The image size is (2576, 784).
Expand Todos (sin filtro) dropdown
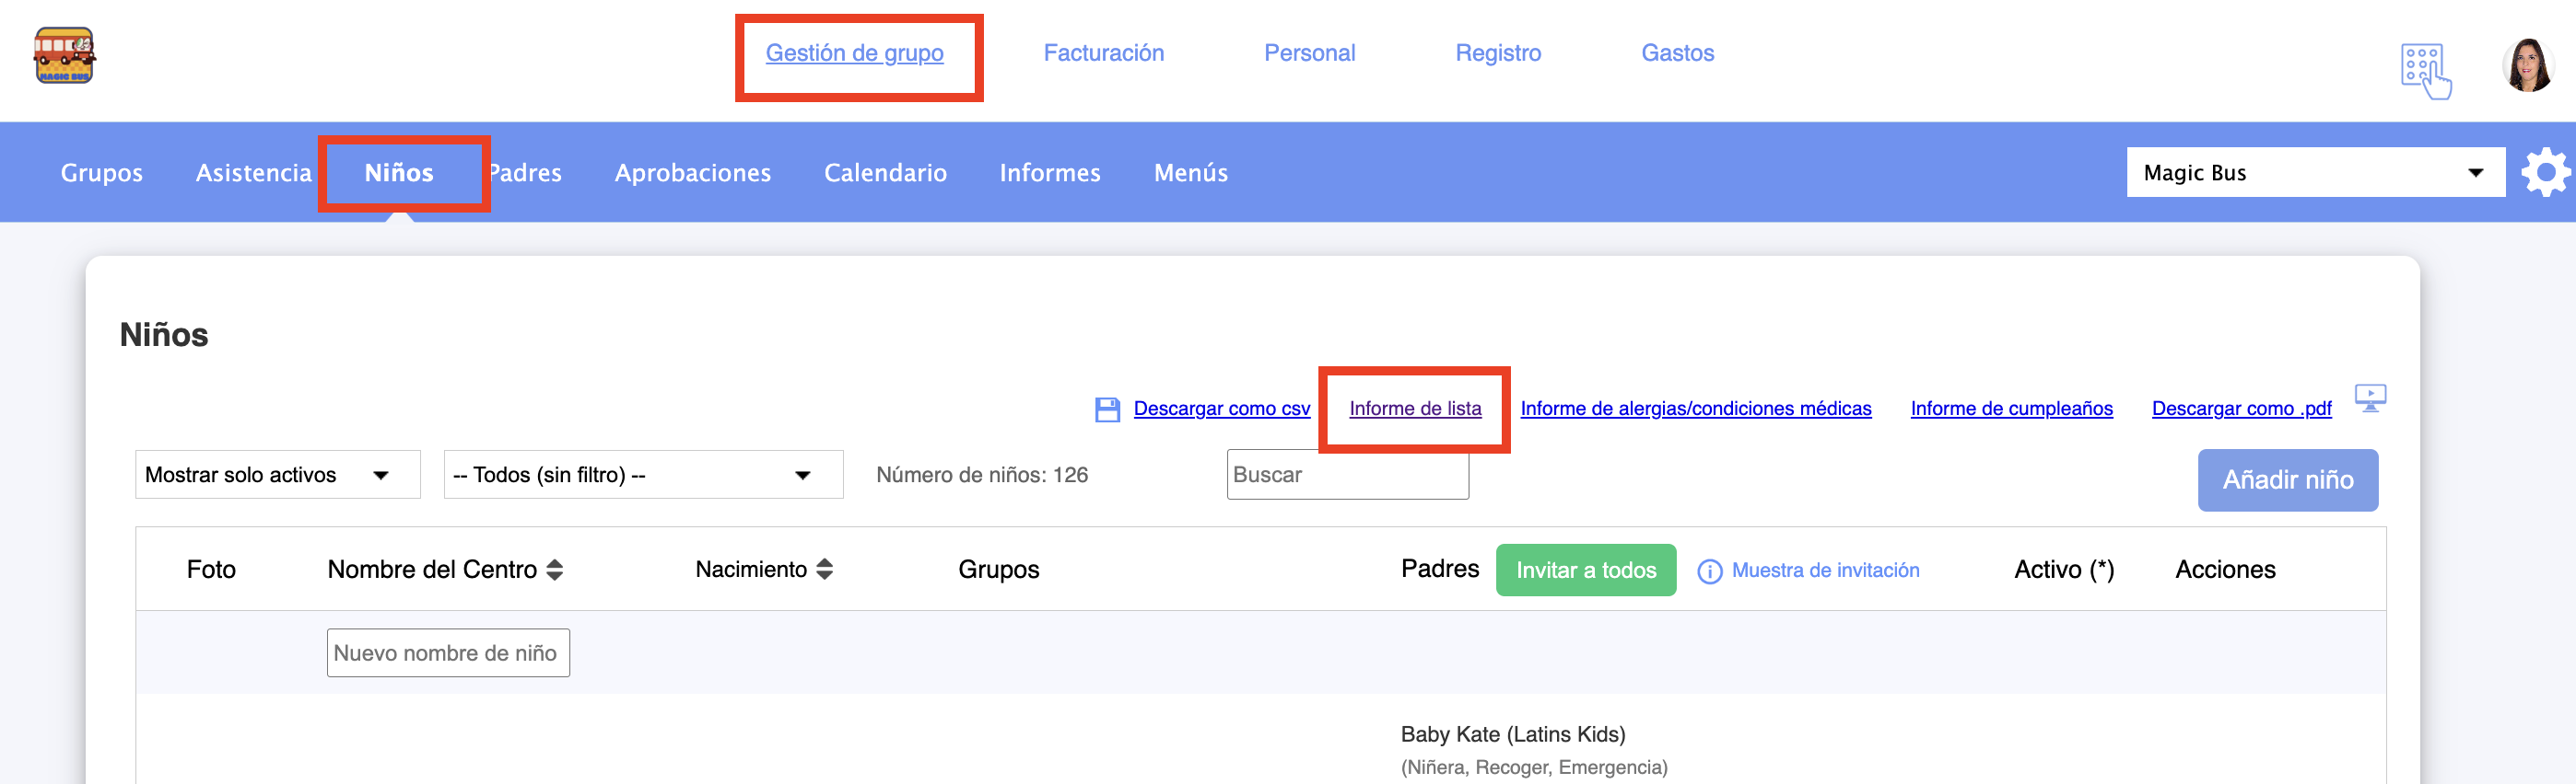pos(643,476)
